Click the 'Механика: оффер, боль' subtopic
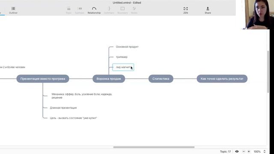 point(82,96)
